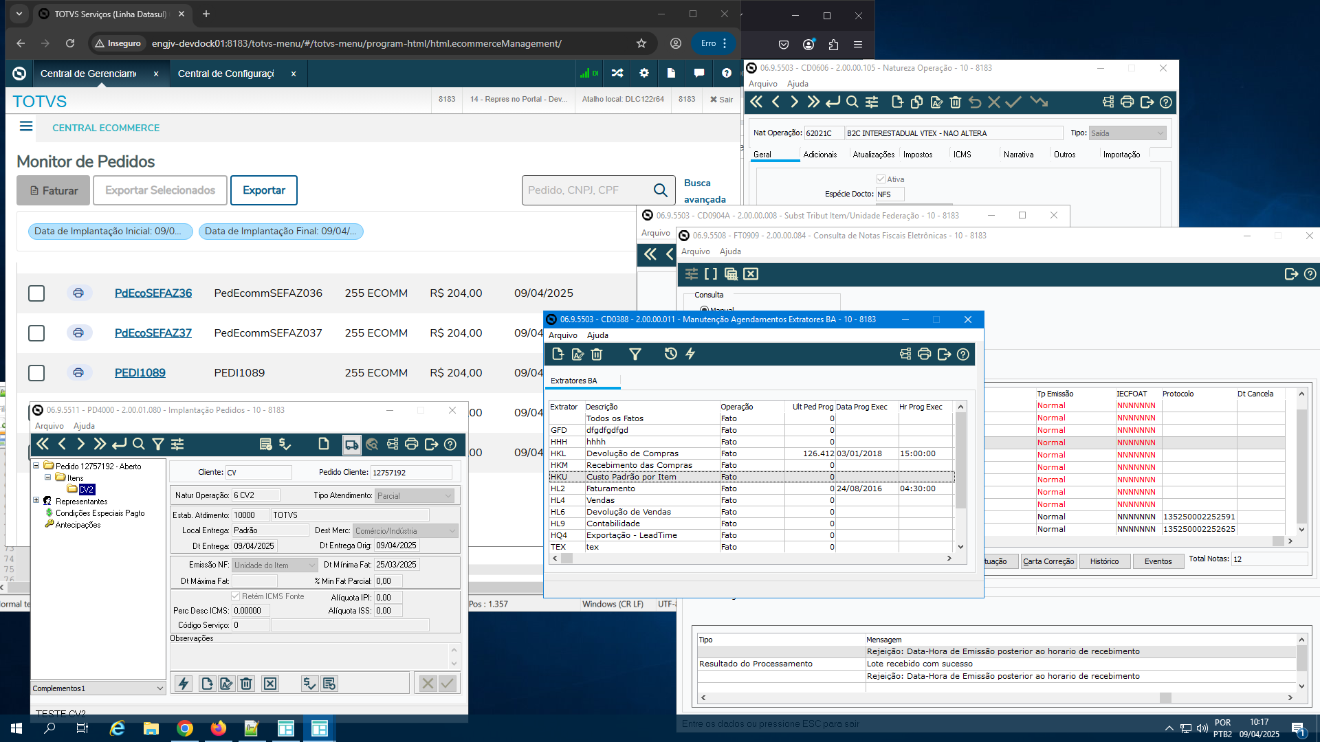1320x742 pixels.
Task: Click the Exportar button
Action: click(x=263, y=190)
